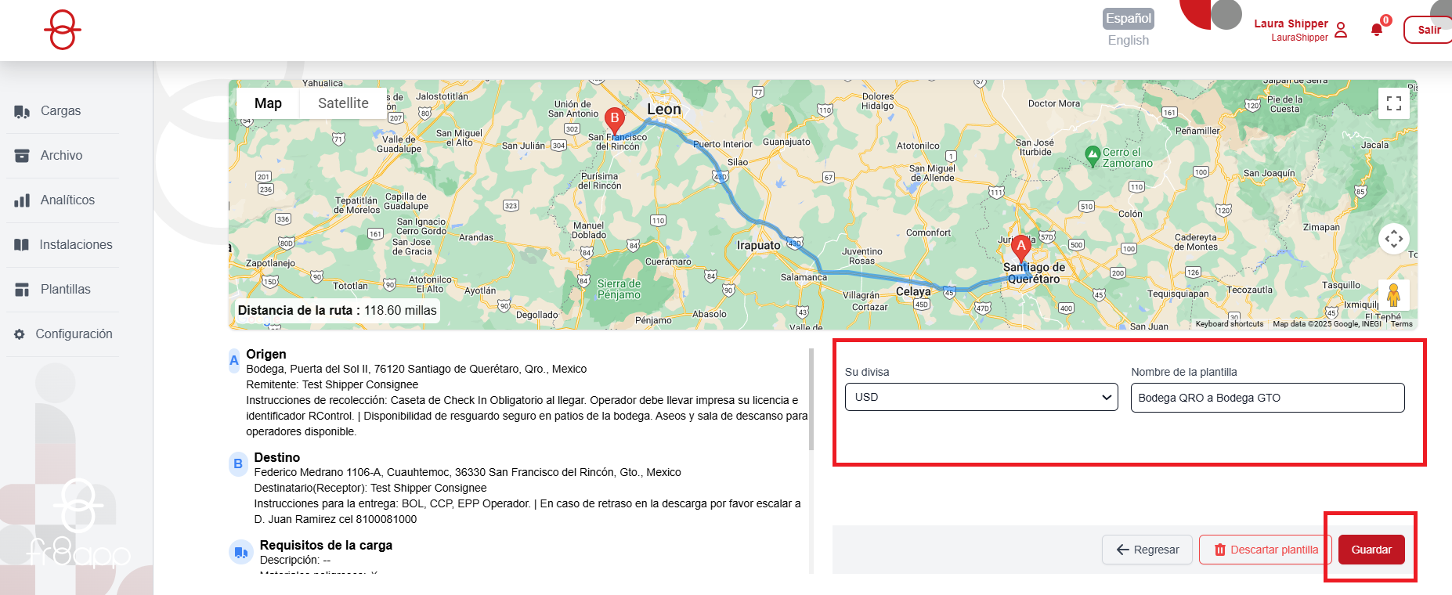Open Keyboard shortcuts on the map
This screenshot has width=1452, height=595.
1230,324
